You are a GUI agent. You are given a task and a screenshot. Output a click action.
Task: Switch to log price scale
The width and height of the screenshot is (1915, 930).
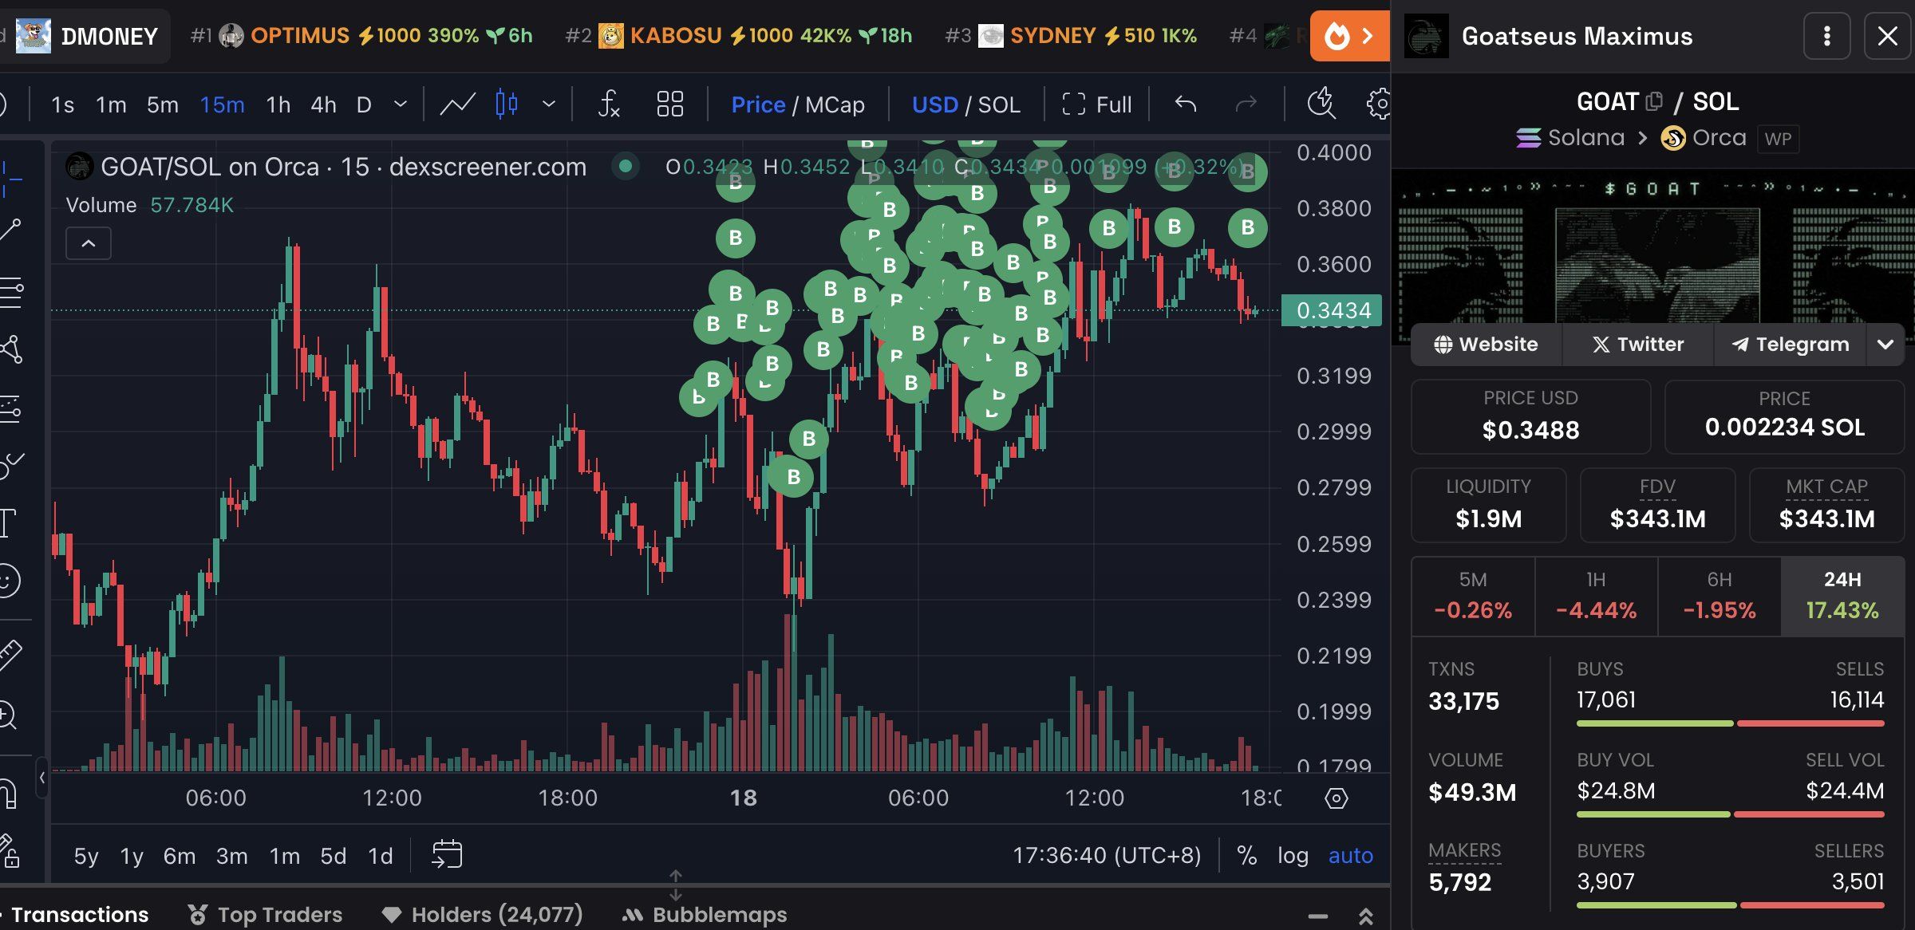1293,854
